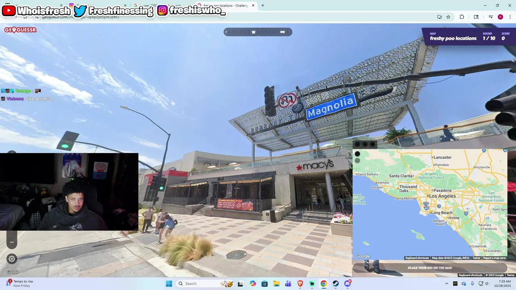
Task: Click Google logo on guess map
Action: point(362,256)
